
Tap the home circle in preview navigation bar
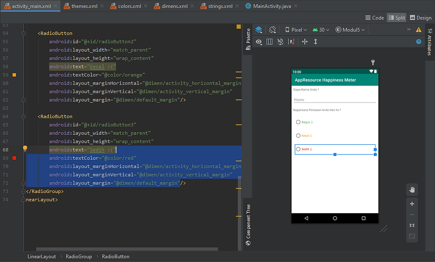point(335,218)
